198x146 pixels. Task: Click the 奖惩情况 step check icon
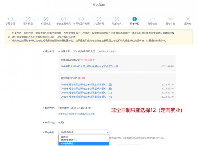[x=99, y=19]
